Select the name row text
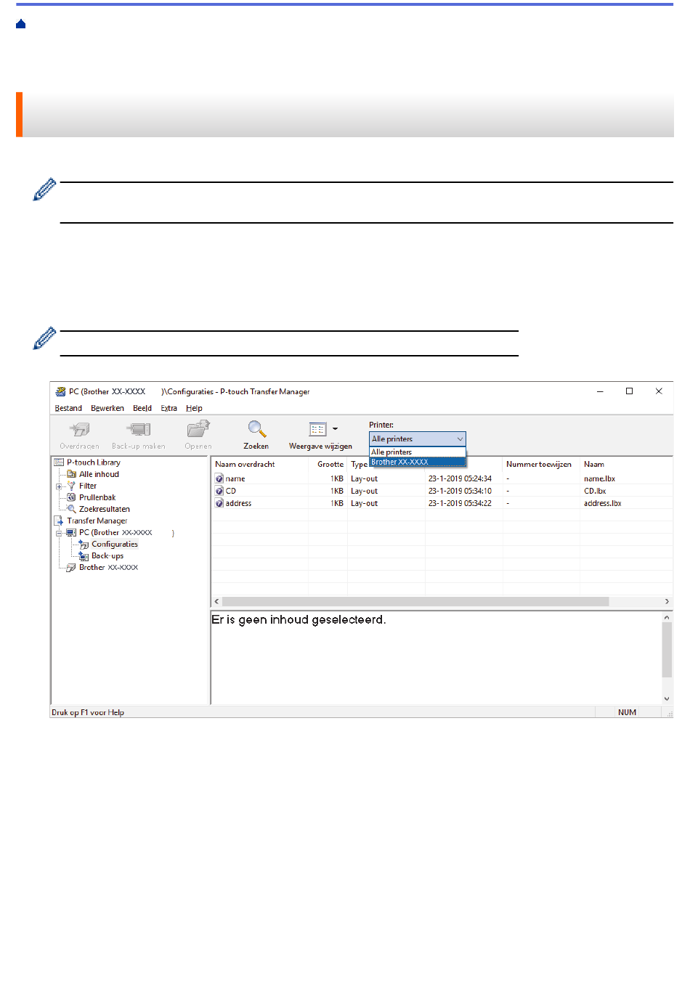Viewport: 690px width, 1007px height. coord(235,478)
